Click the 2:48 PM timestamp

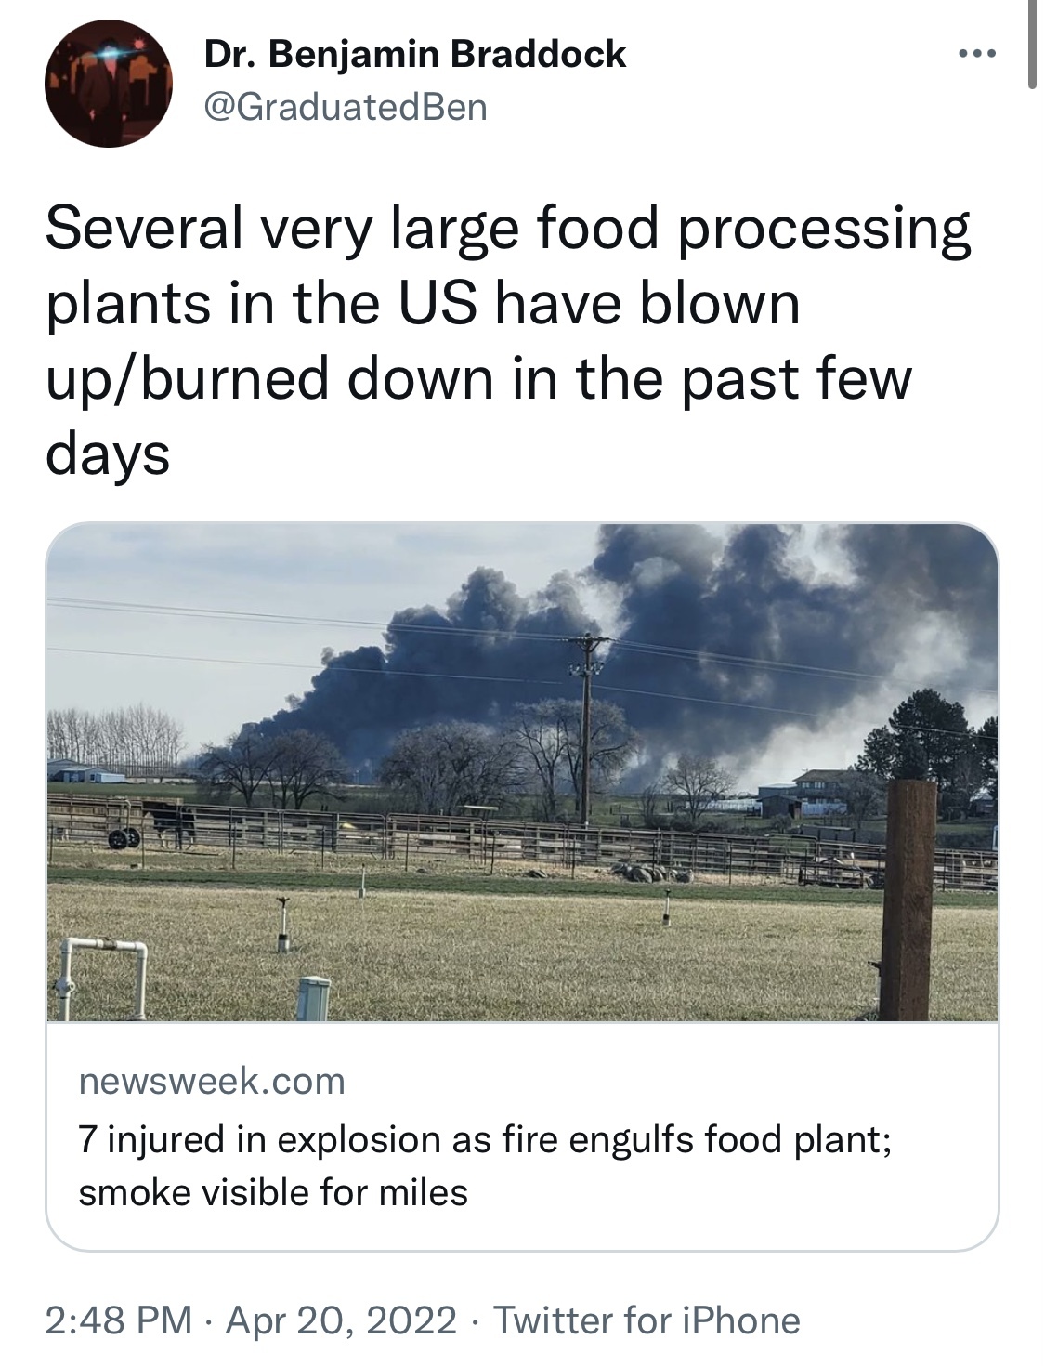pos(119,1320)
